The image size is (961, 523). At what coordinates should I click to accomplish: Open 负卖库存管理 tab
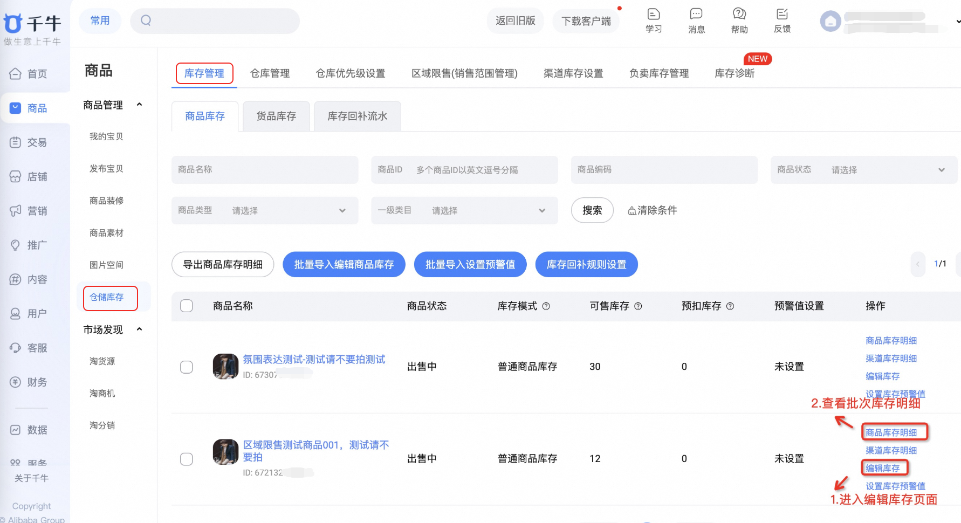point(659,73)
